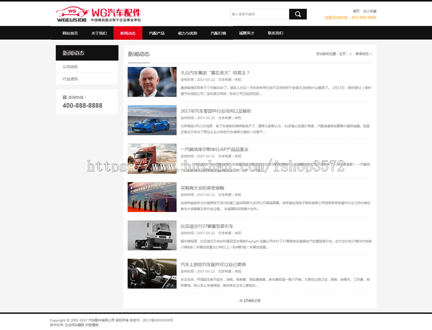Click the 主页 breadcrumb link
Image resolution: width=432 pixels, height=330 pixels.
click(342, 54)
